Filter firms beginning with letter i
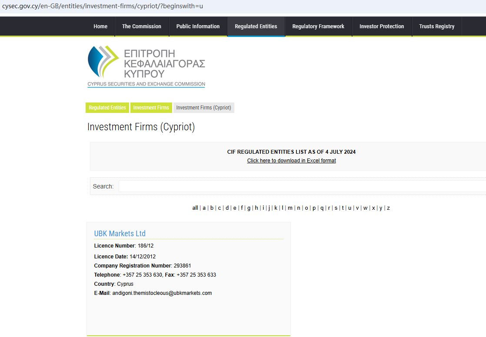This screenshot has height=337, width=486. [263, 208]
